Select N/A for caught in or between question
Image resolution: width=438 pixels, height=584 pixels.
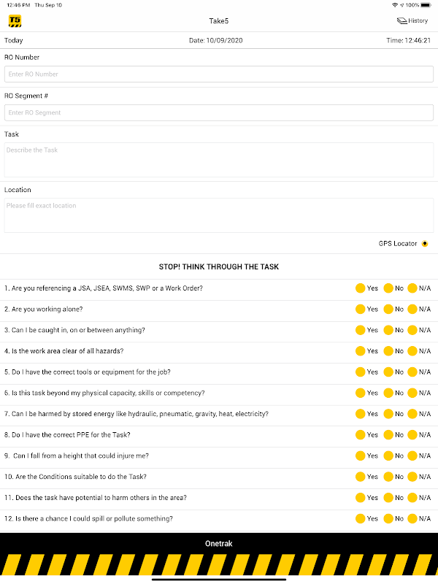[412, 330]
